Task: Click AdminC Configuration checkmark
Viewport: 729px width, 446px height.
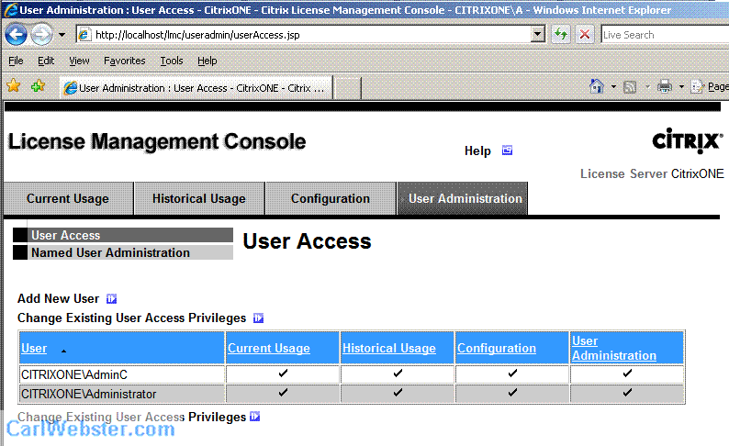Action: 512,374
